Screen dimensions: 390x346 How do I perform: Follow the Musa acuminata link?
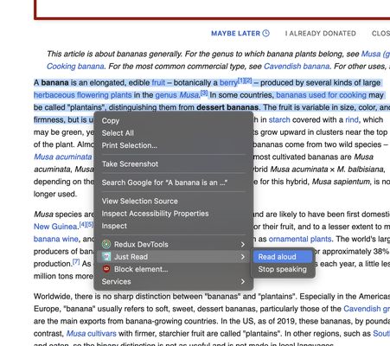[x=63, y=157]
